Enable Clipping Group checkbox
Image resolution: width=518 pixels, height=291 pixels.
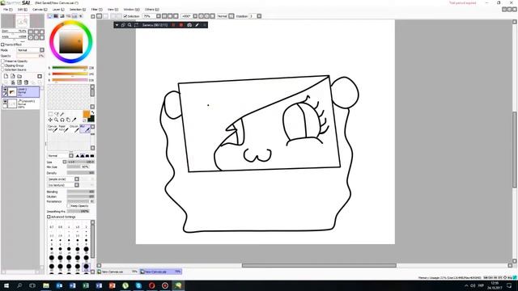[2, 65]
